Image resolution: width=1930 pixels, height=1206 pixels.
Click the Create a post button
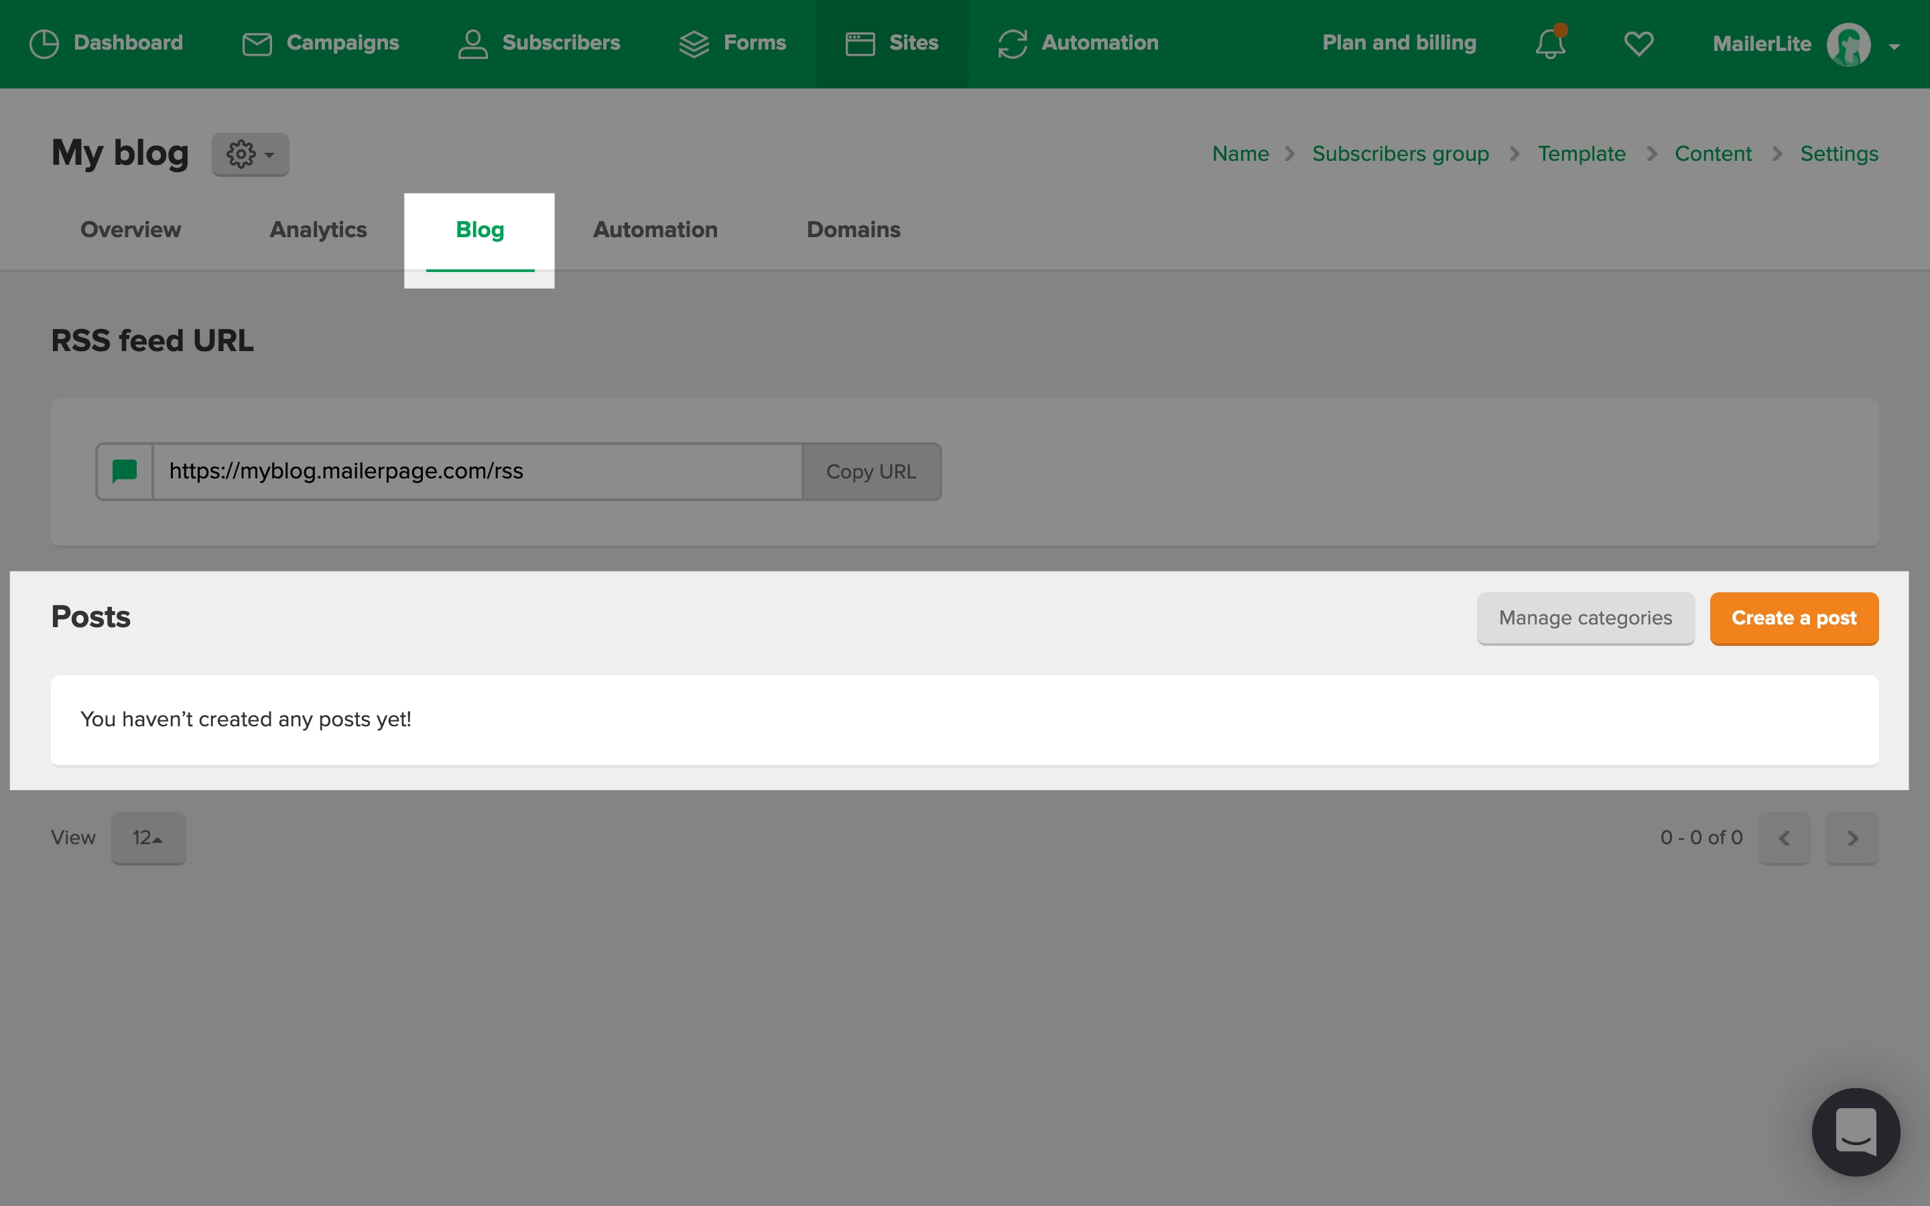tap(1793, 618)
